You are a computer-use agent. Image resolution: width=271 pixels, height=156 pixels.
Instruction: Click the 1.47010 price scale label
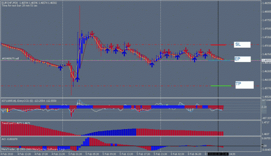pos(267,46)
